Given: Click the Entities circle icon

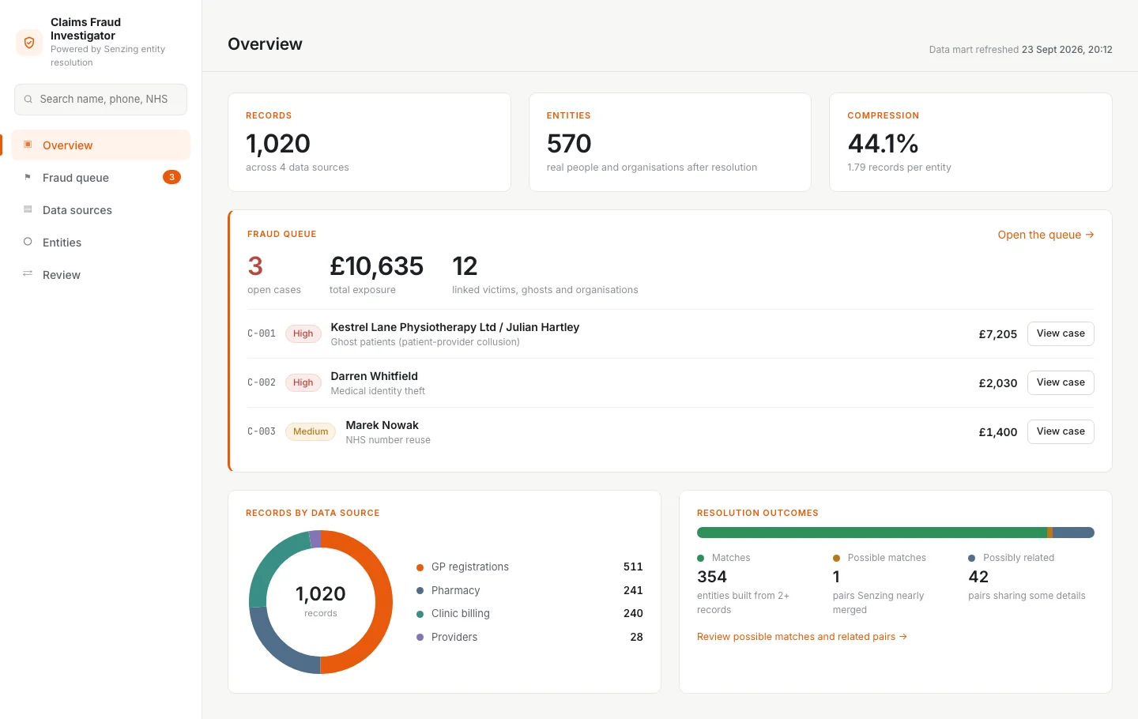Looking at the screenshot, I should click(x=28, y=242).
